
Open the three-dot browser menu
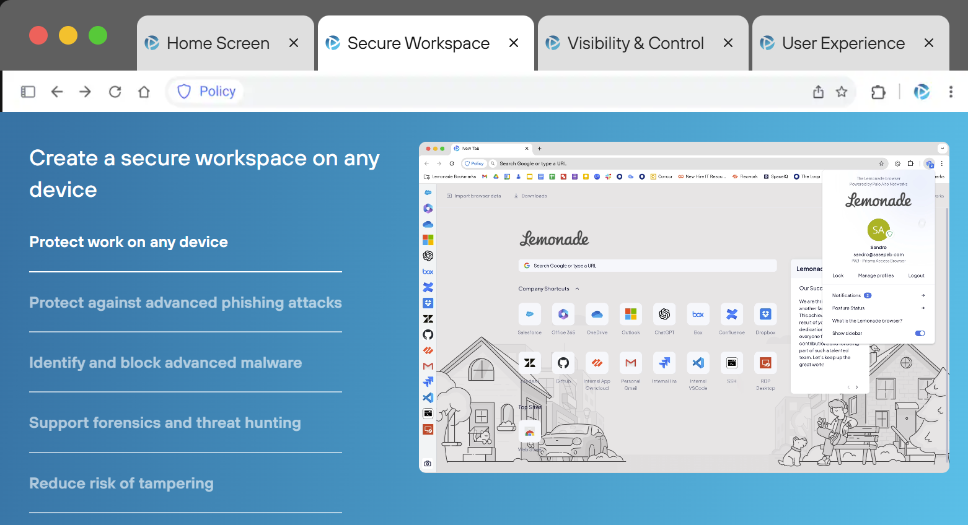coord(951,92)
